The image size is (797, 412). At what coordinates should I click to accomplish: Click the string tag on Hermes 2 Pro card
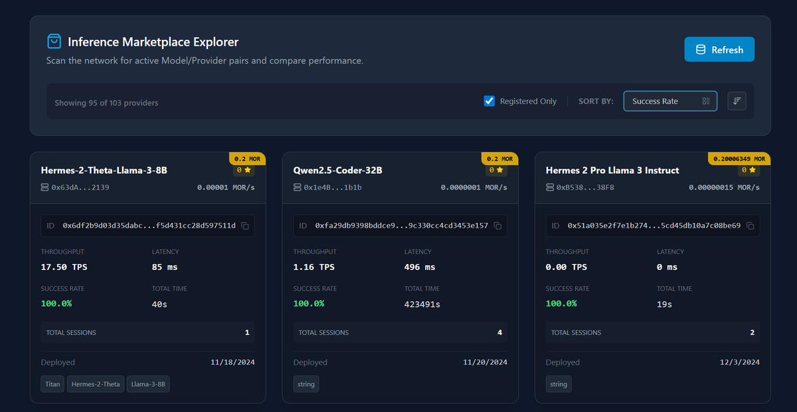coord(559,384)
